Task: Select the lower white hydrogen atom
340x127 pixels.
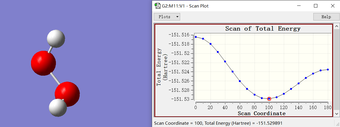Action: 57,107
